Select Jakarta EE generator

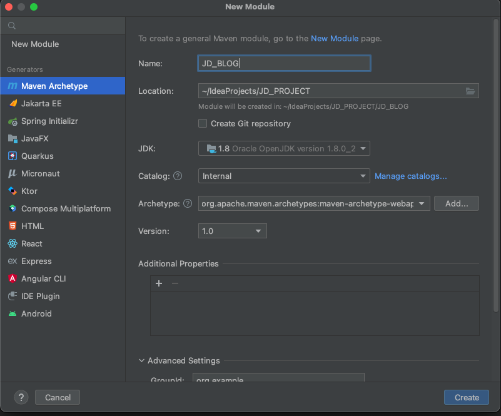[x=63, y=103]
